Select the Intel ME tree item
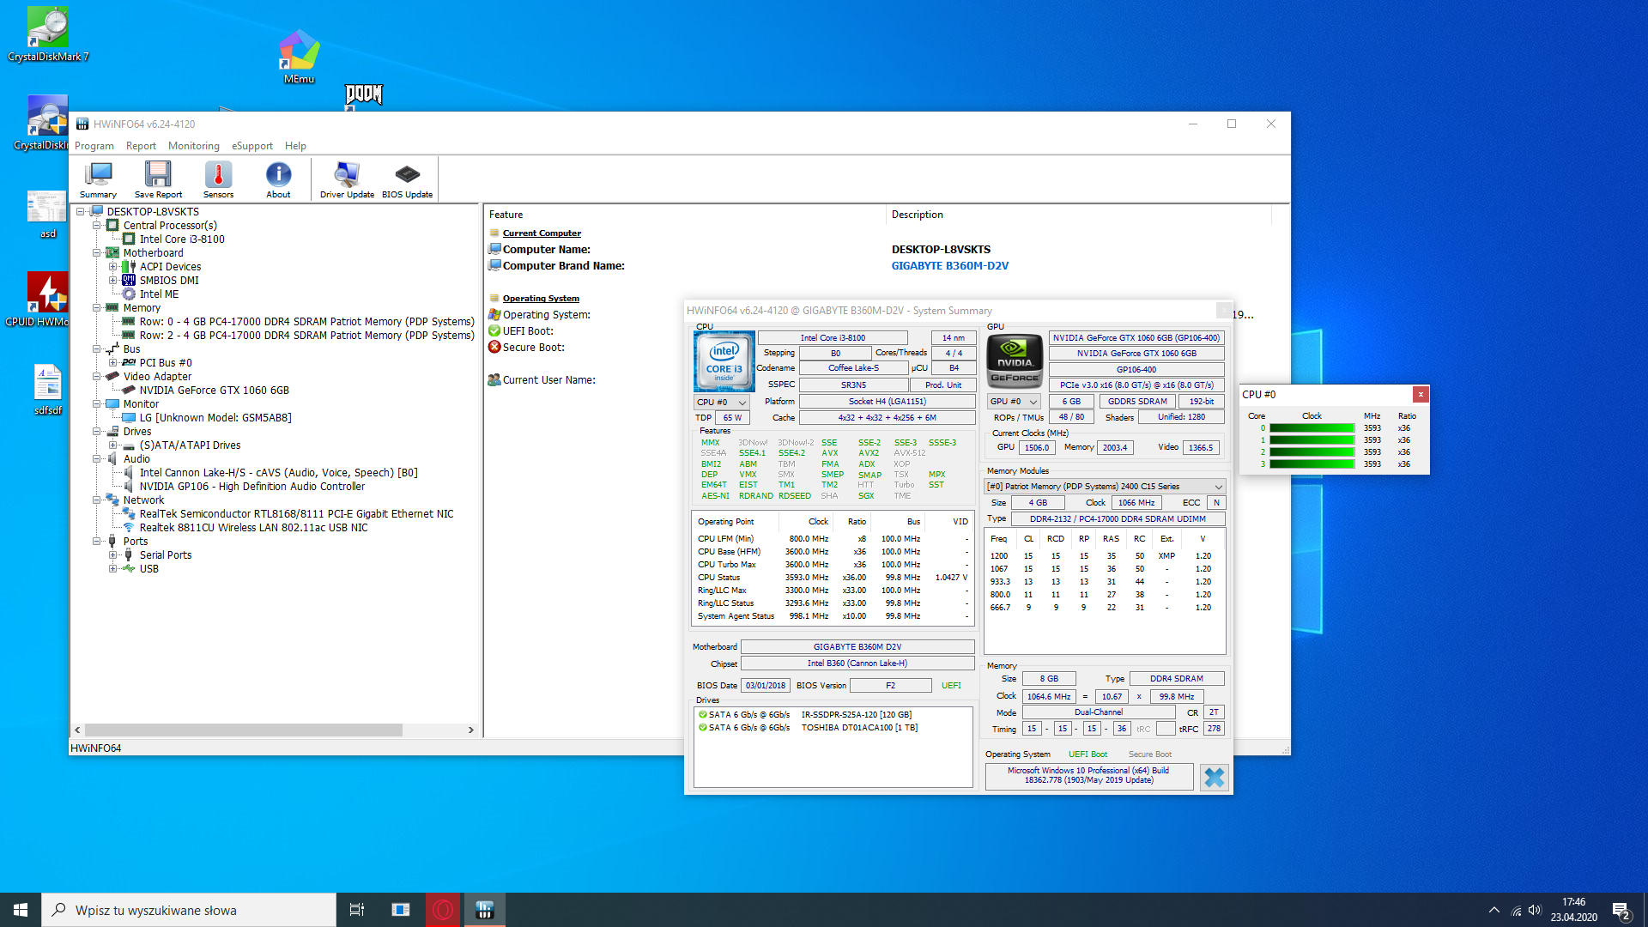The image size is (1648, 927). pyautogui.click(x=159, y=294)
